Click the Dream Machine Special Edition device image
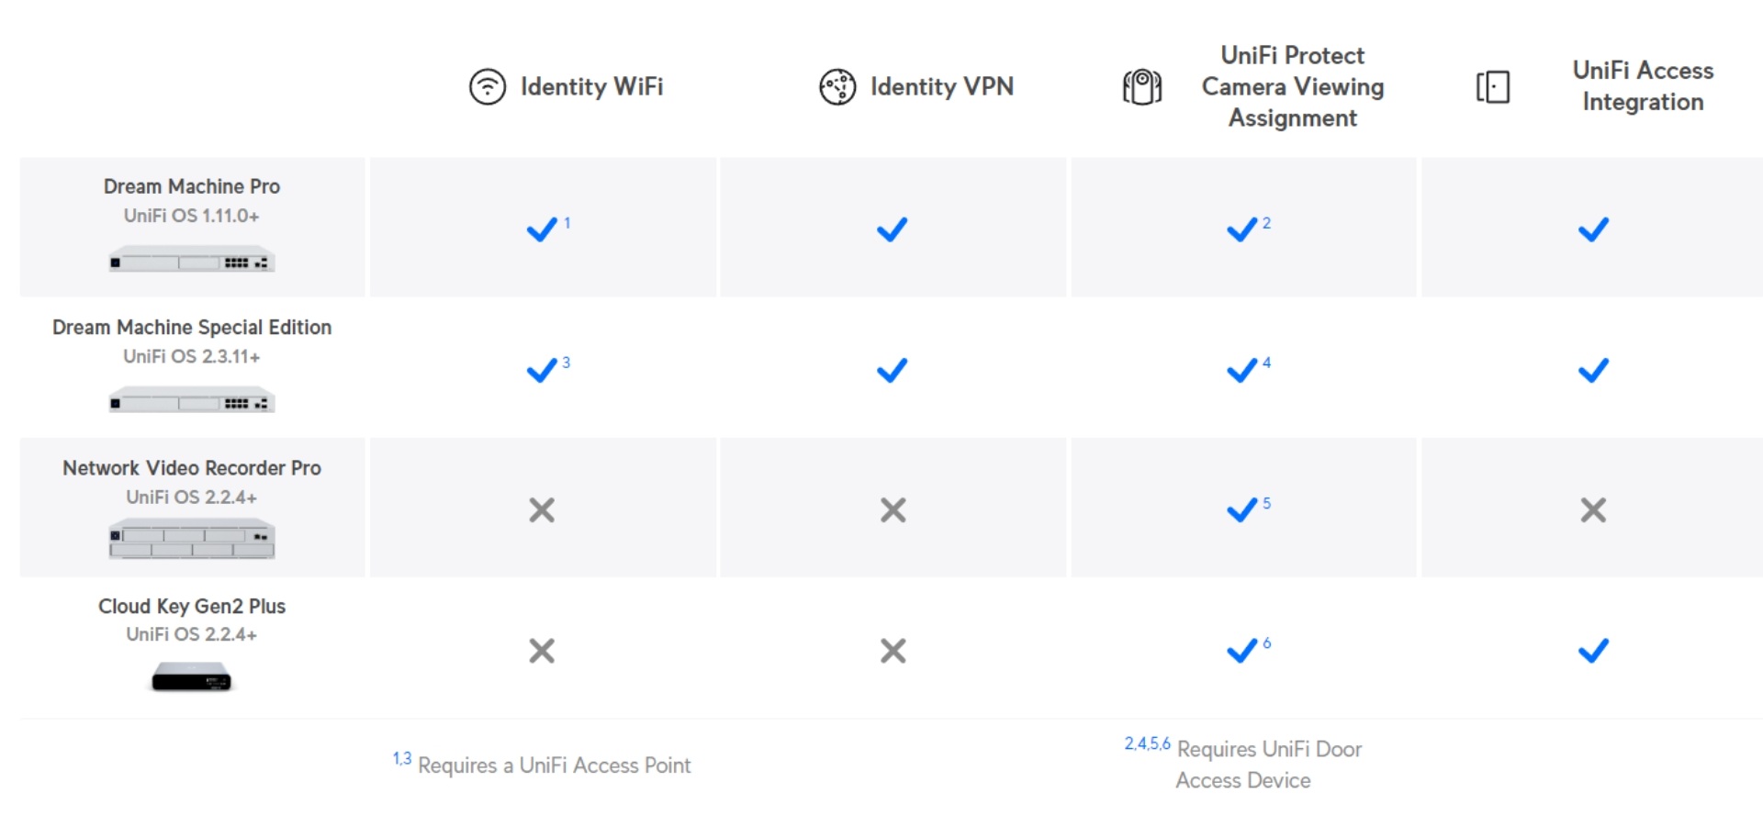This screenshot has width=1763, height=838. click(192, 400)
